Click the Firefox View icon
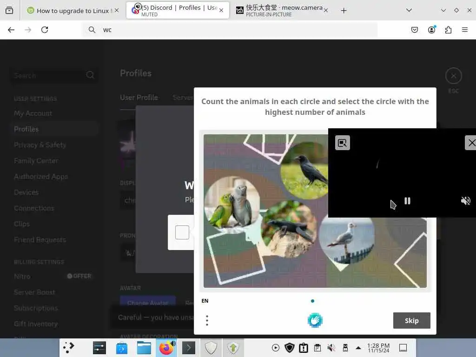Viewport: 476px width, 357px height. [9, 11]
